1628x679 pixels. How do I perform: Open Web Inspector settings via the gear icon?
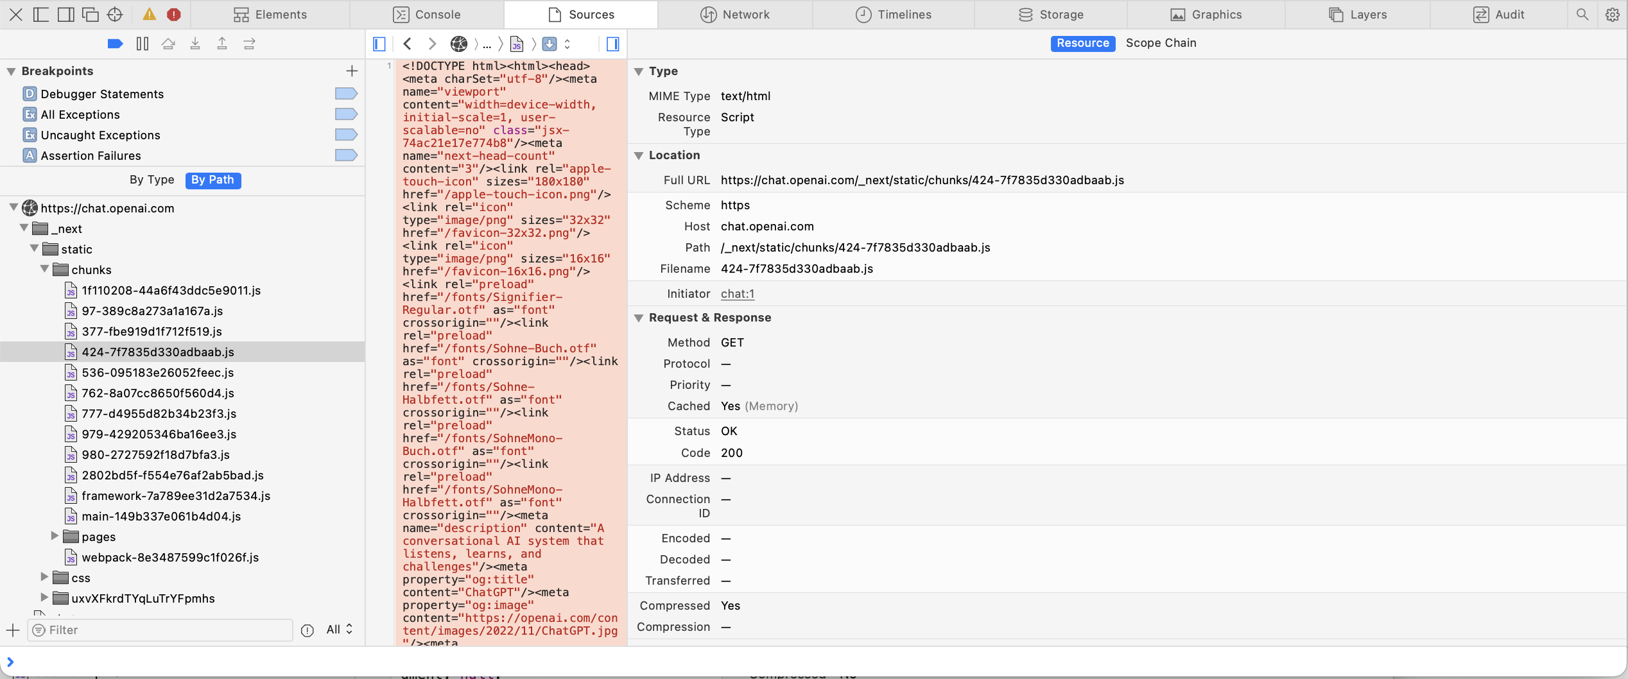point(1613,14)
